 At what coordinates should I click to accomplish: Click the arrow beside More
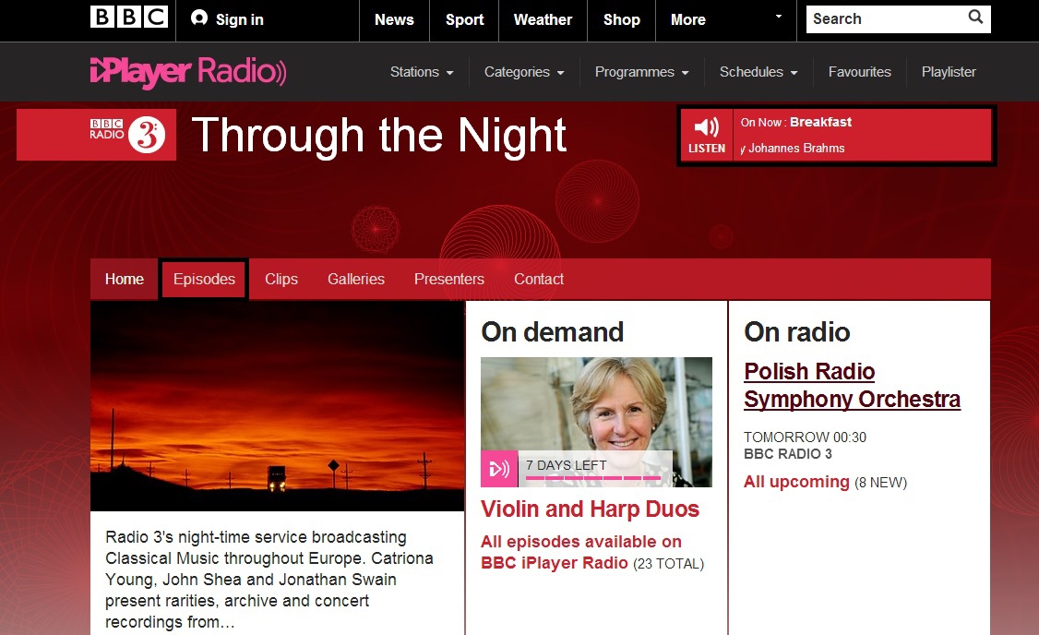tap(779, 17)
